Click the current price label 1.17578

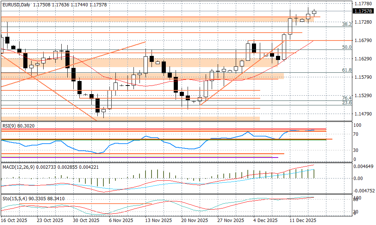coord(363,11)
